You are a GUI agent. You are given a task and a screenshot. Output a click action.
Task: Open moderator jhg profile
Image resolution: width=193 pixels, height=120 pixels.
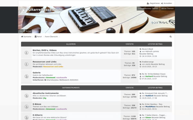tap(45, 98)
